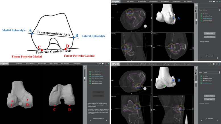Click the zoom magnifier in the point A screen
The image size is (221, 124).
[x=196, y=5]
